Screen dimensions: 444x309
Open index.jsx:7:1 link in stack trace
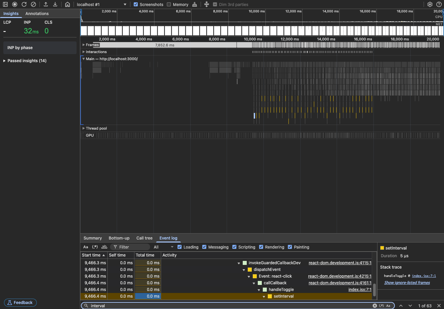424,276
